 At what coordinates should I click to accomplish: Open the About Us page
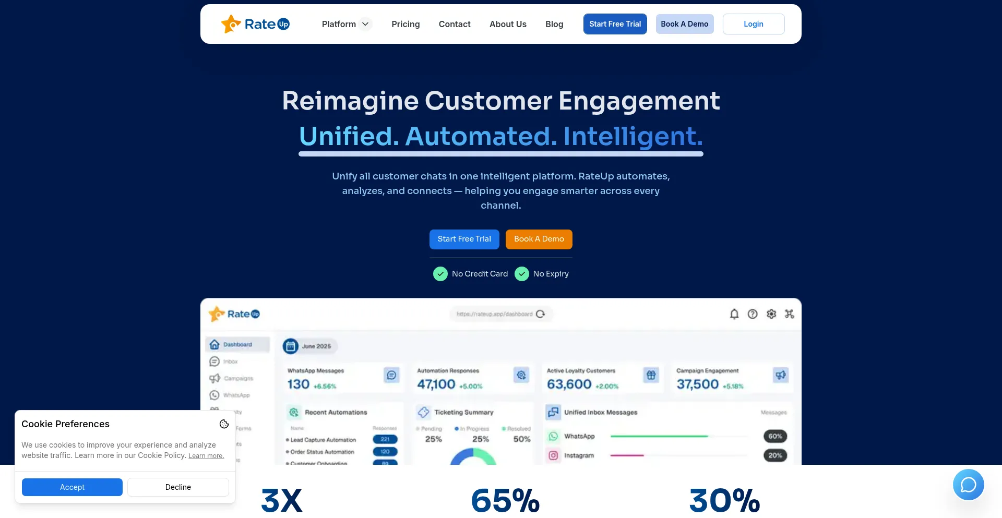508,24
